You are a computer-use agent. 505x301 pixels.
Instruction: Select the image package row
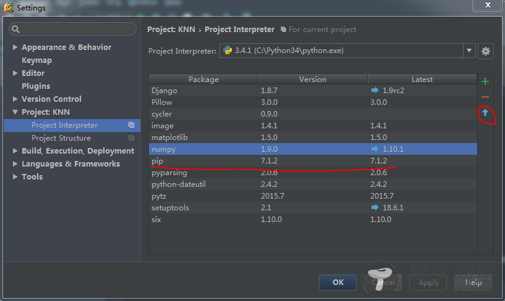point(313,126)
